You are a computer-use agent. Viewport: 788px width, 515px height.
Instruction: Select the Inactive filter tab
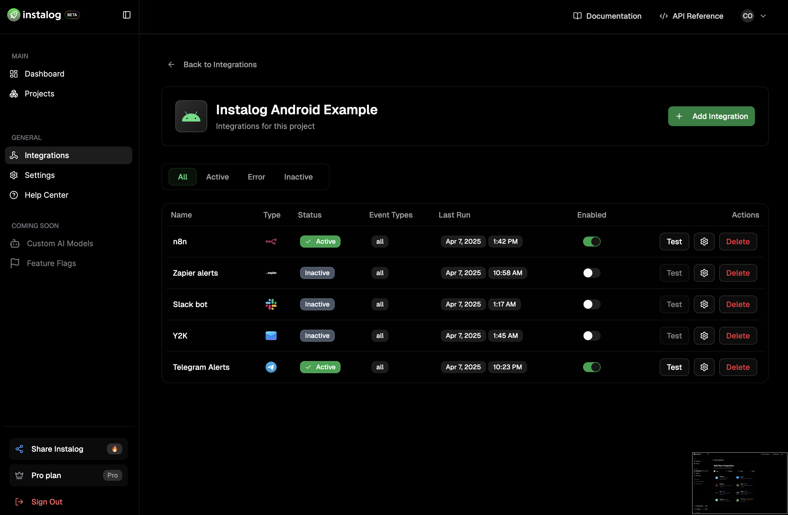tap(298, 177)
